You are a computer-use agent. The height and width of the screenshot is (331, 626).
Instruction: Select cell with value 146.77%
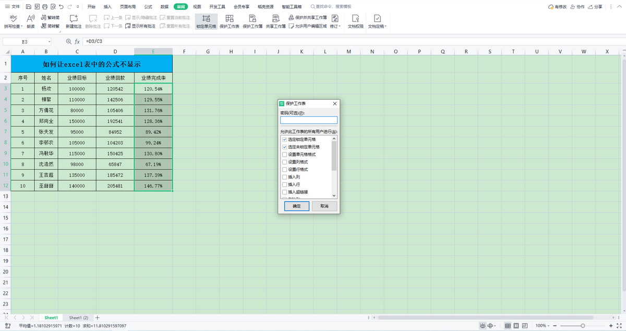click(153, 185)
